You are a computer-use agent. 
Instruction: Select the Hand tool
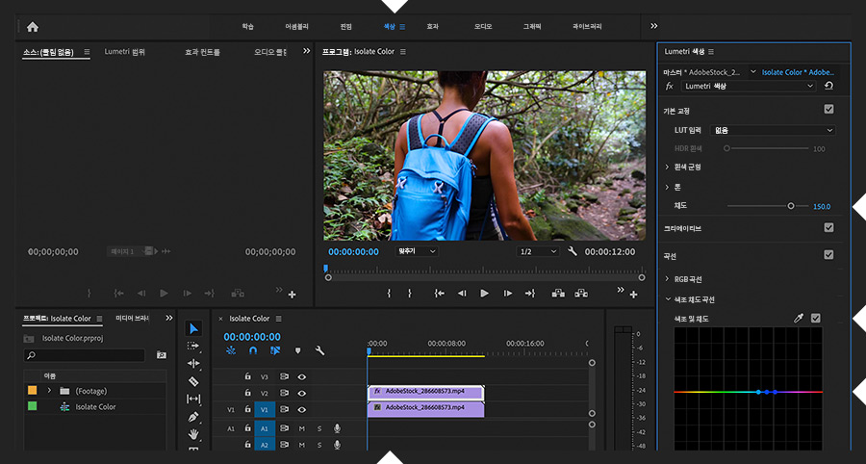[193, 434]
